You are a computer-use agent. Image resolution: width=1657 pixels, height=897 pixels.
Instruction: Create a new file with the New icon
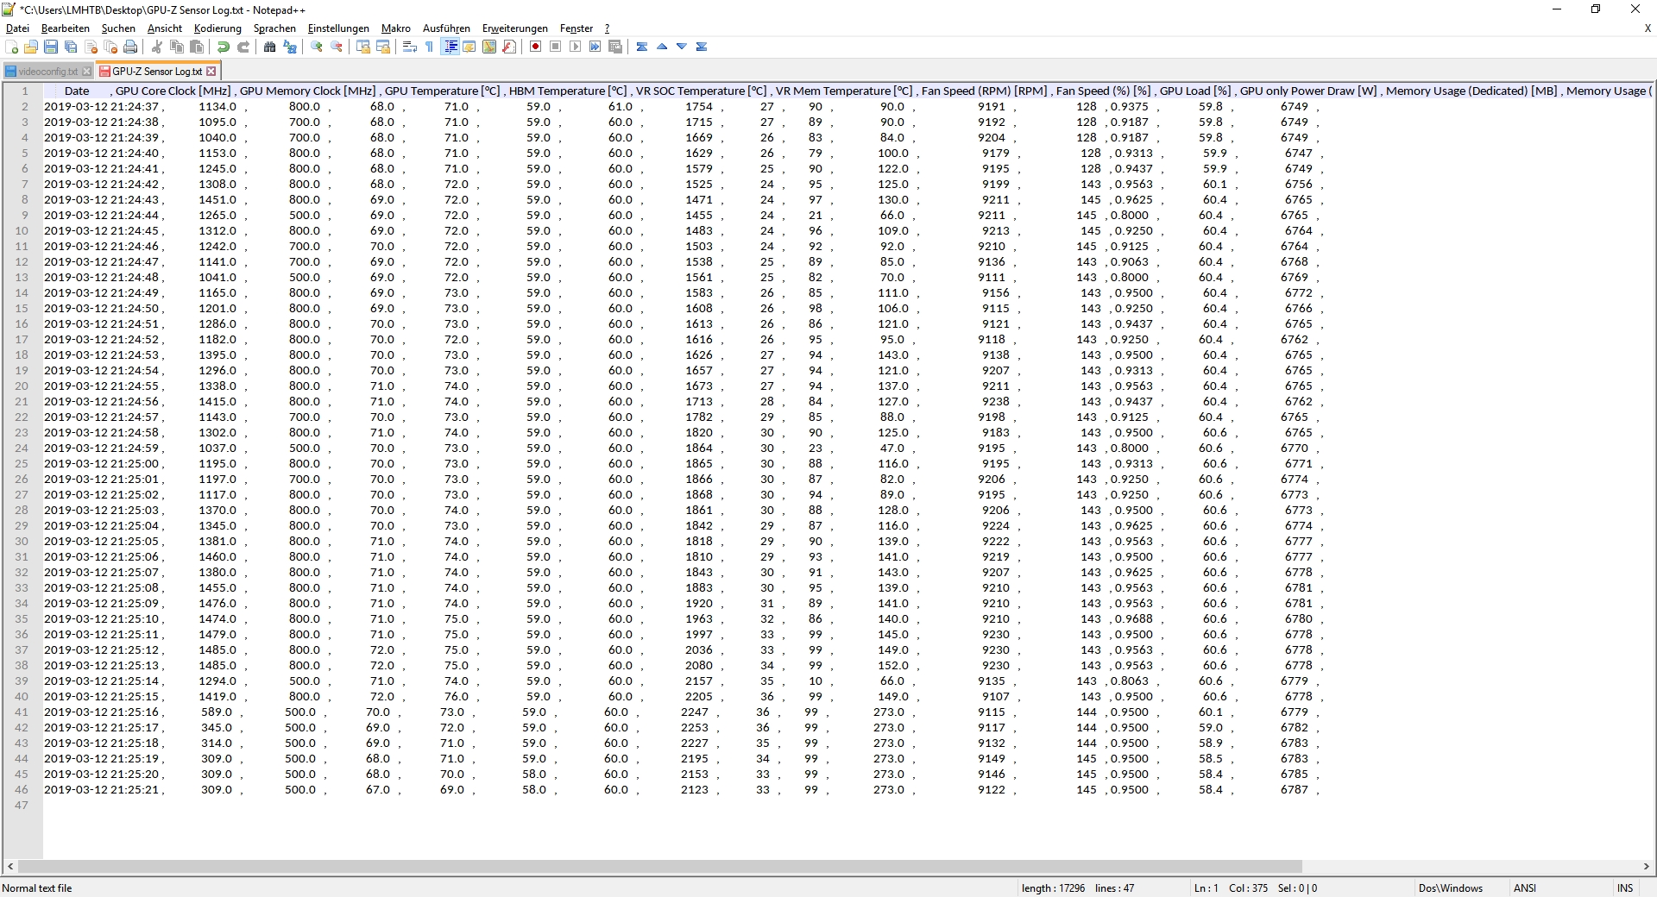12,47
